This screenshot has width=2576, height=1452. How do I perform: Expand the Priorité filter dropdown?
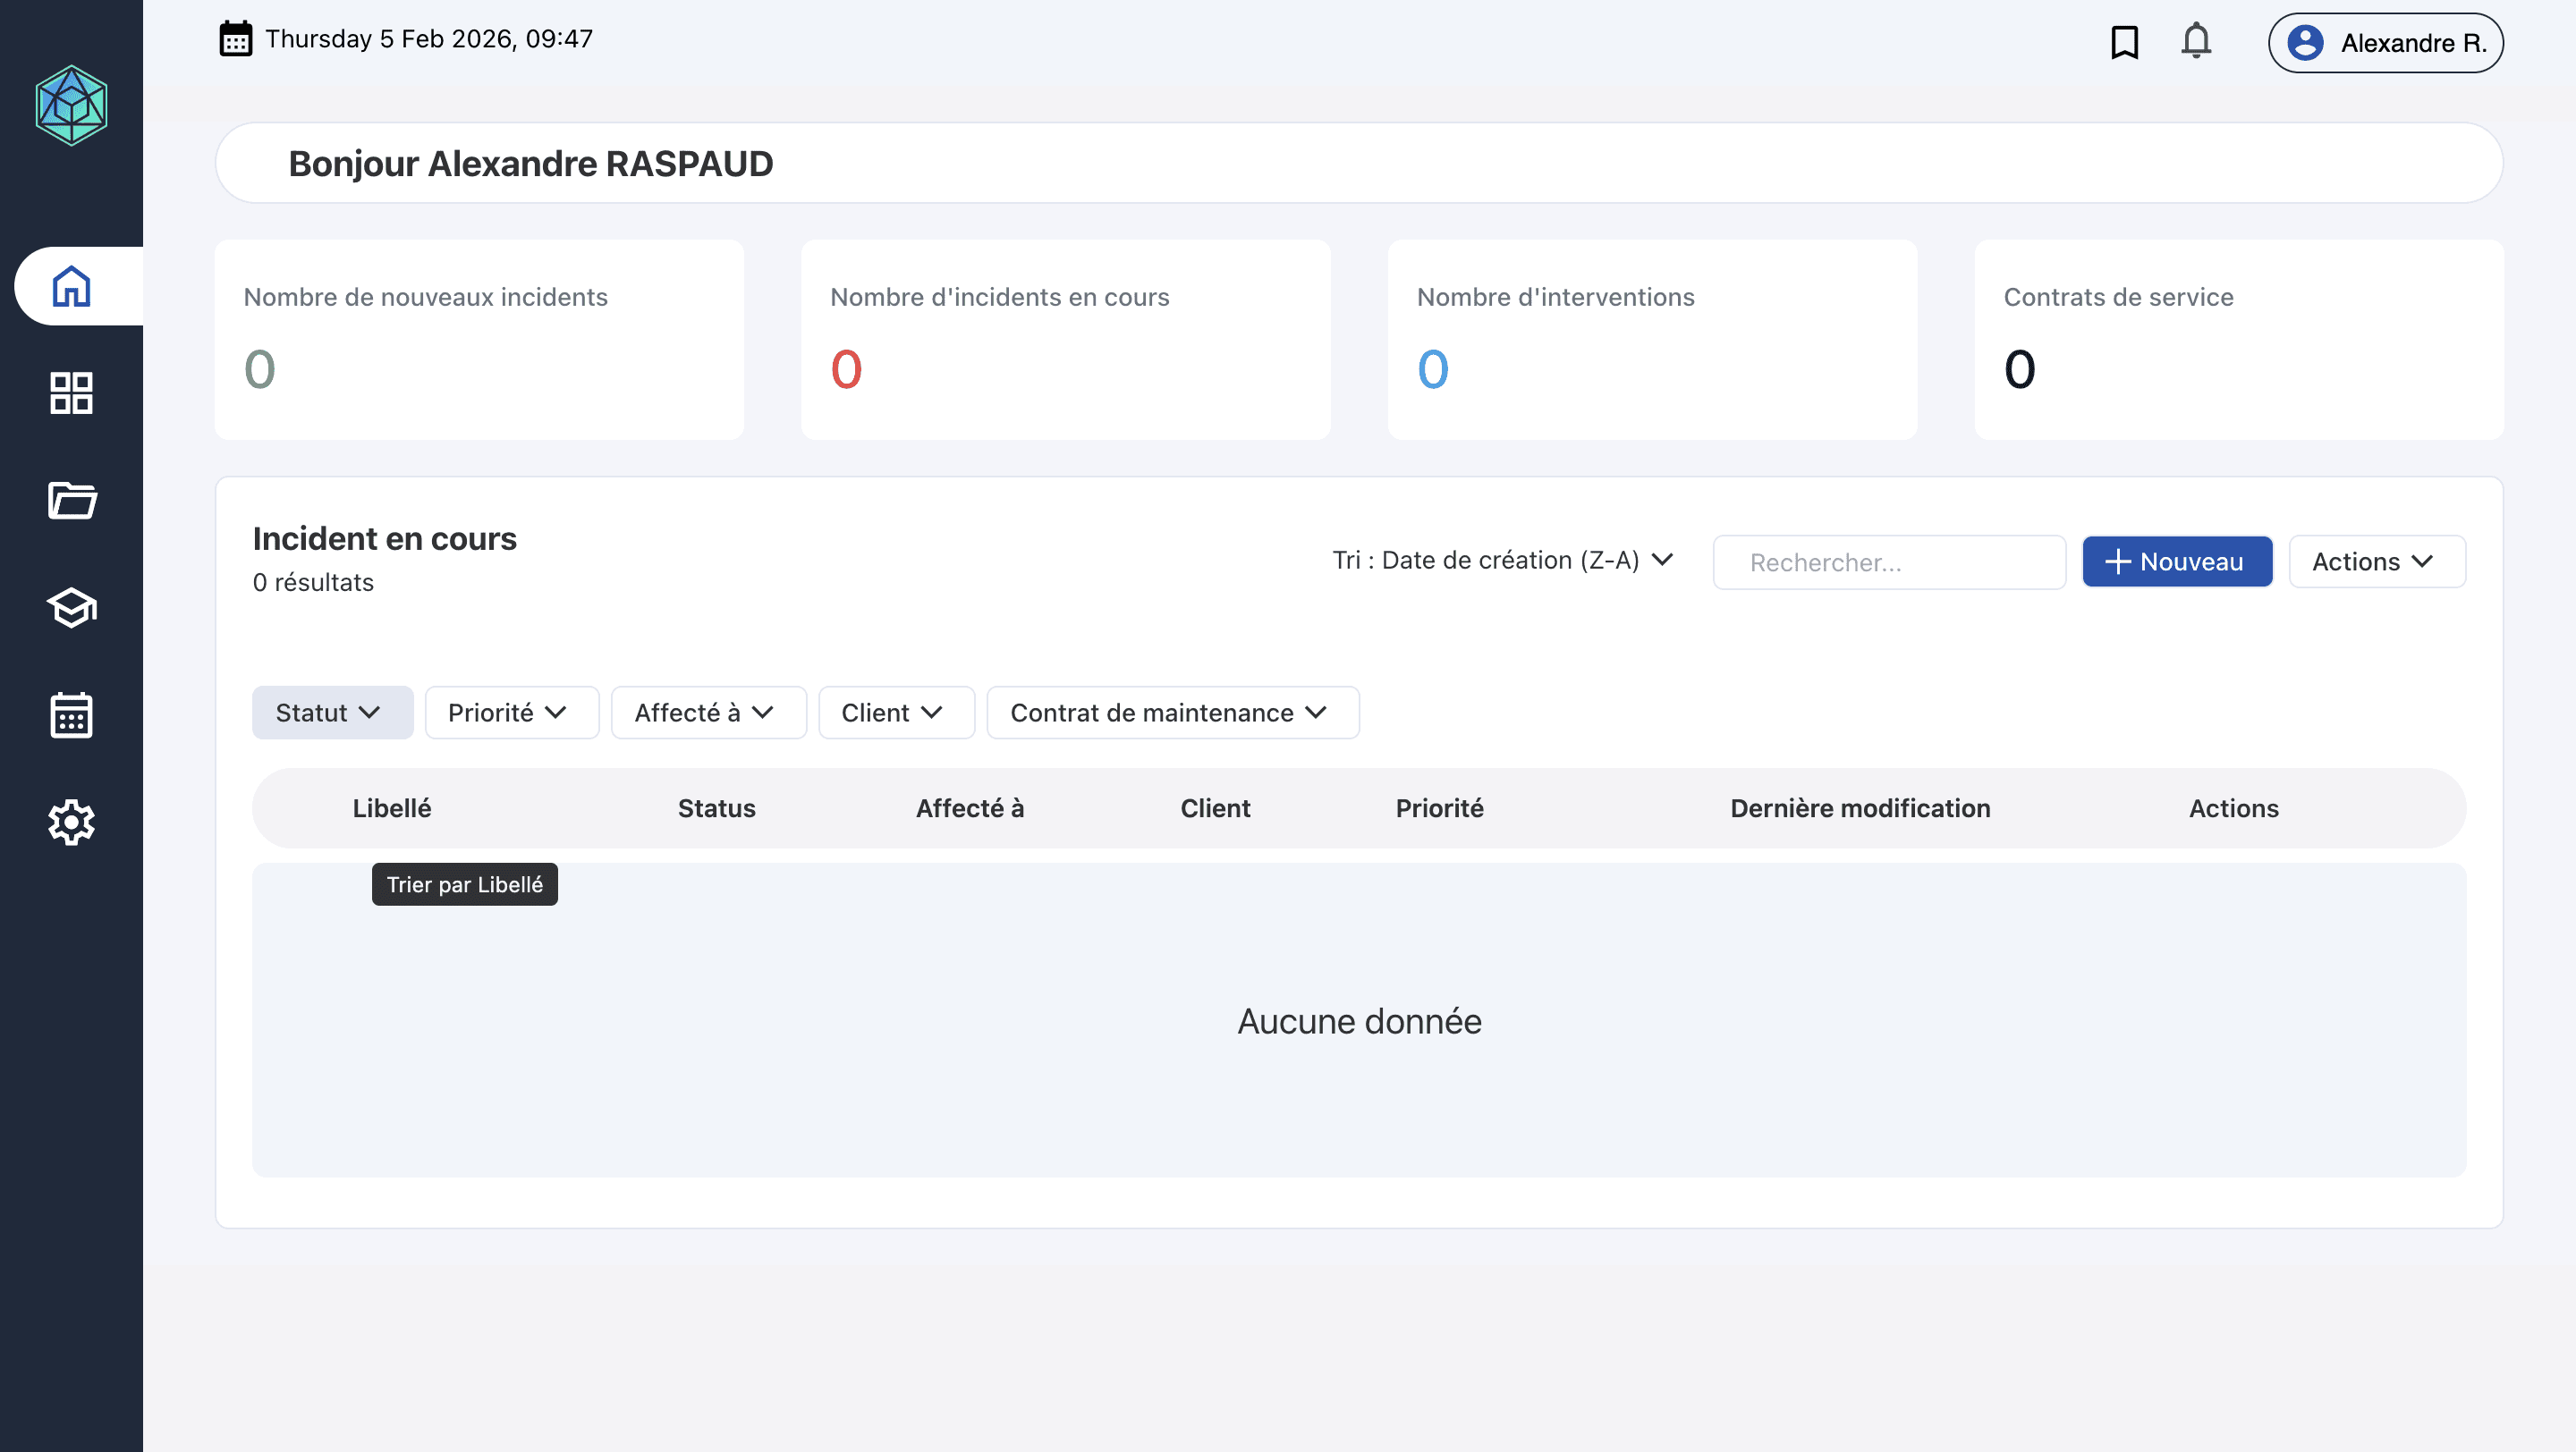(511, 713)
